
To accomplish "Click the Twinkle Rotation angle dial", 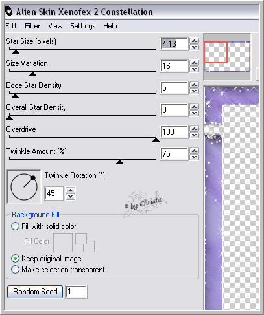I will pos(24,187).
